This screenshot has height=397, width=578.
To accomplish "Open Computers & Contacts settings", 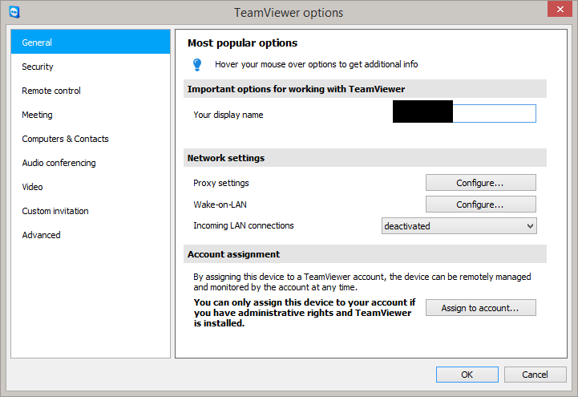I will pyautogui.click(x=91, y=139).
